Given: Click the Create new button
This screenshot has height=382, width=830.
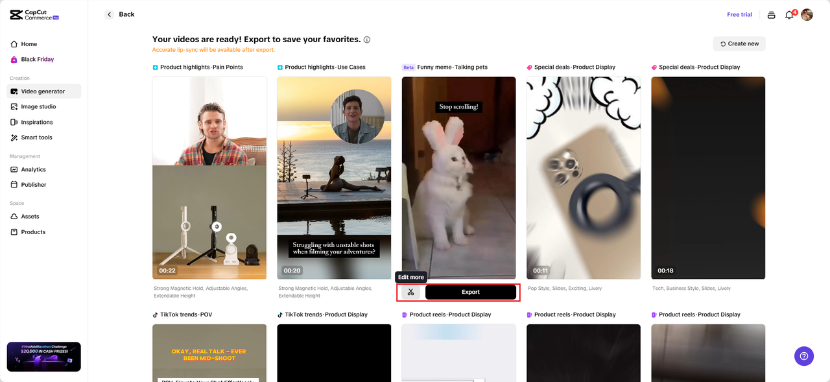Looking at the screenshot, I should 739,43.
